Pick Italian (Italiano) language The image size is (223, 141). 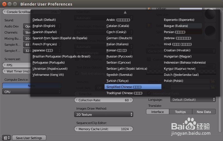(117, 44)
